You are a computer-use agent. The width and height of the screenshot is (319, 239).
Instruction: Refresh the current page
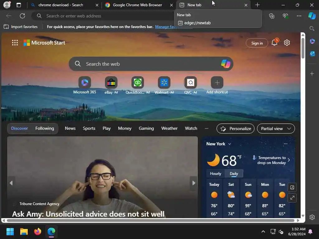pos(22,16)
